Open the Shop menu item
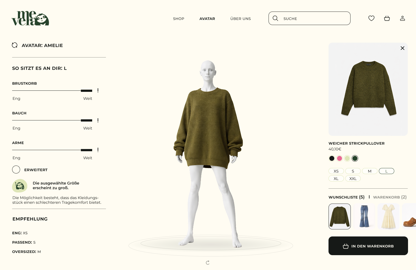The image size is (416, 270). coord(179,19)
